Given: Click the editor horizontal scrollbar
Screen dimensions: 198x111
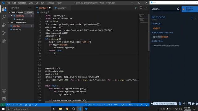Looking at the screenshot, I should tap(87, 102).
